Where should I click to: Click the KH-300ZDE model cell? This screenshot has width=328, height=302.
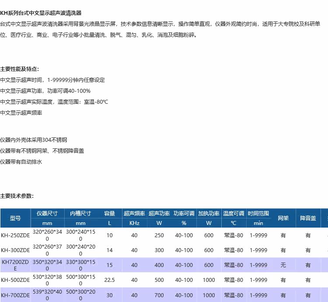coord(15,250)
